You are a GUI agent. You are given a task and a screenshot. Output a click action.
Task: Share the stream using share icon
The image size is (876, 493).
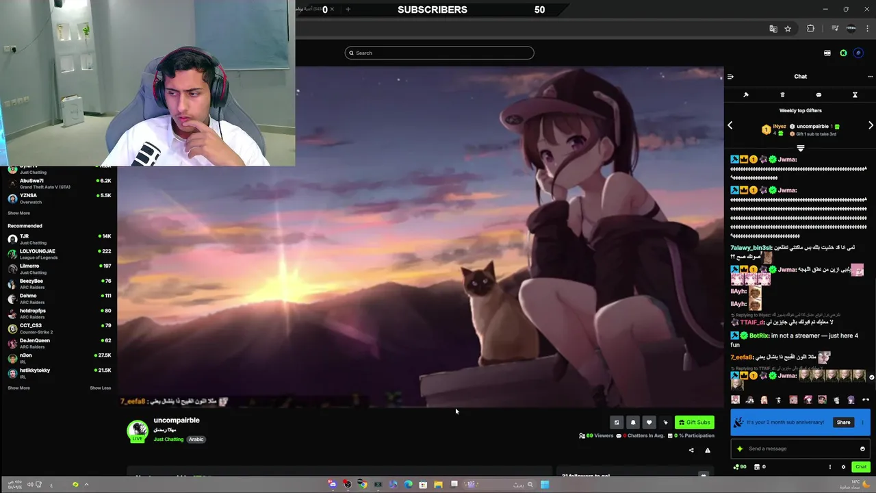[691, 451]
